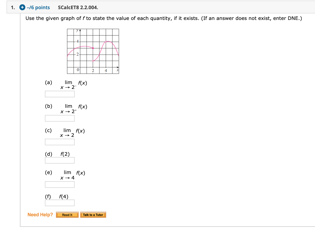Click the answer box for part (e)
This screenshot has width=315, height=229.
click(60, 184)
